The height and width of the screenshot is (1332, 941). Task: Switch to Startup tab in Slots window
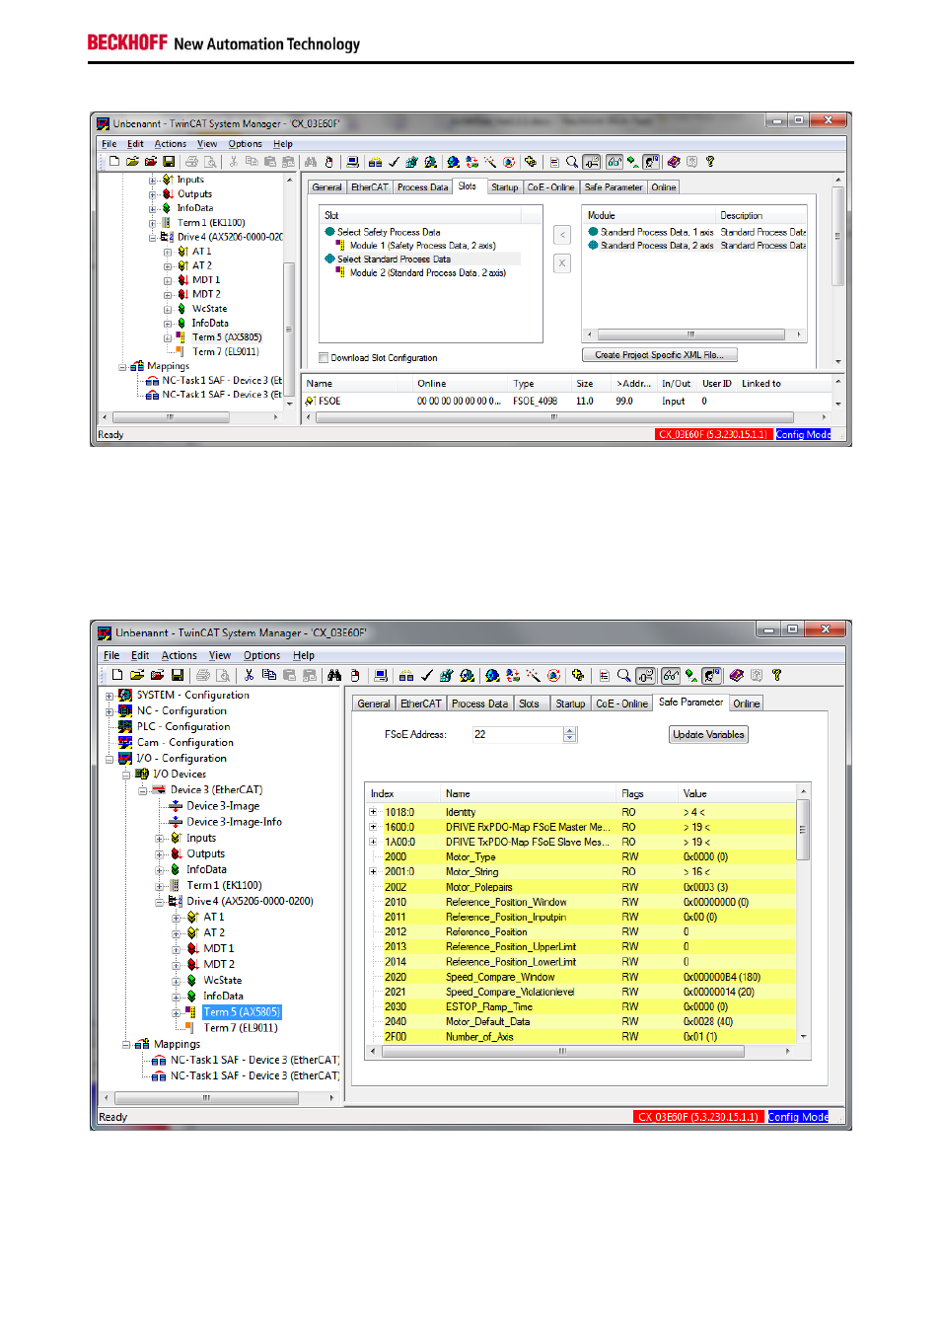point(504,187)
